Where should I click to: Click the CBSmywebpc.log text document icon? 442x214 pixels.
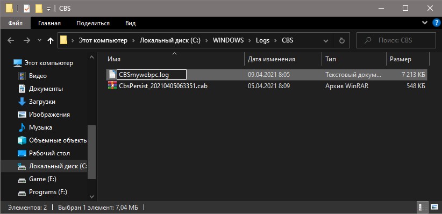[x=112, y=74]
